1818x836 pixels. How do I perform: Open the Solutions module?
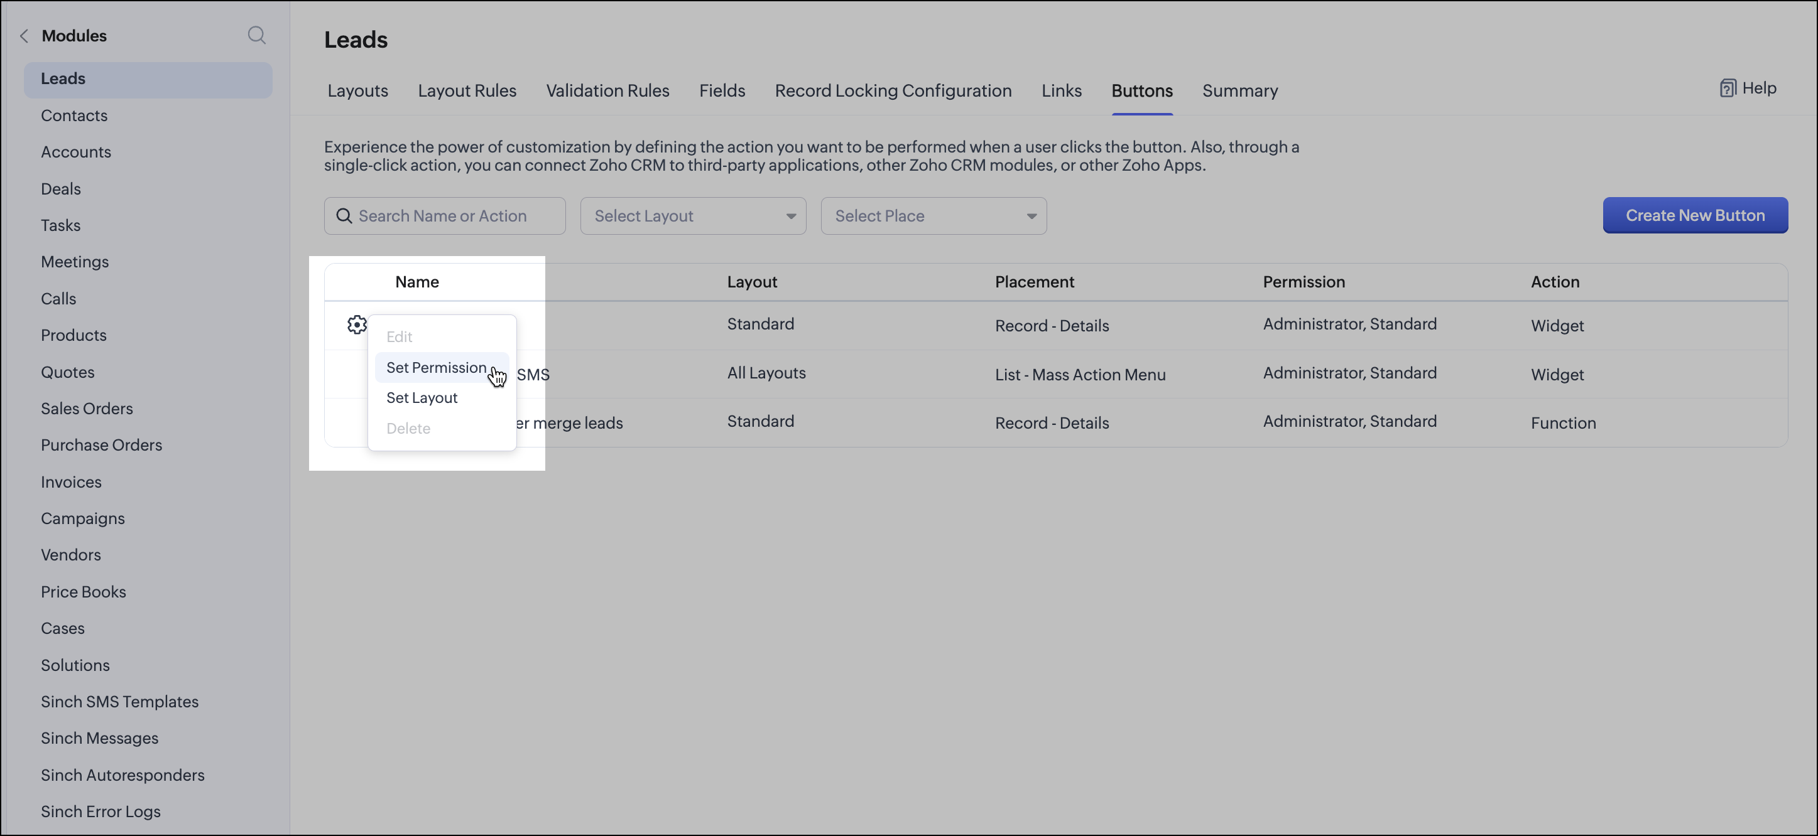click(x=75, y=665)
